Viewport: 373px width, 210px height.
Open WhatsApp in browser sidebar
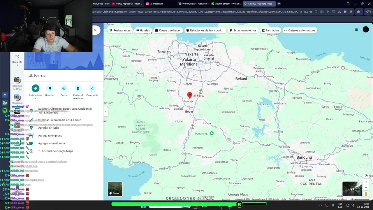coord(5,103)
